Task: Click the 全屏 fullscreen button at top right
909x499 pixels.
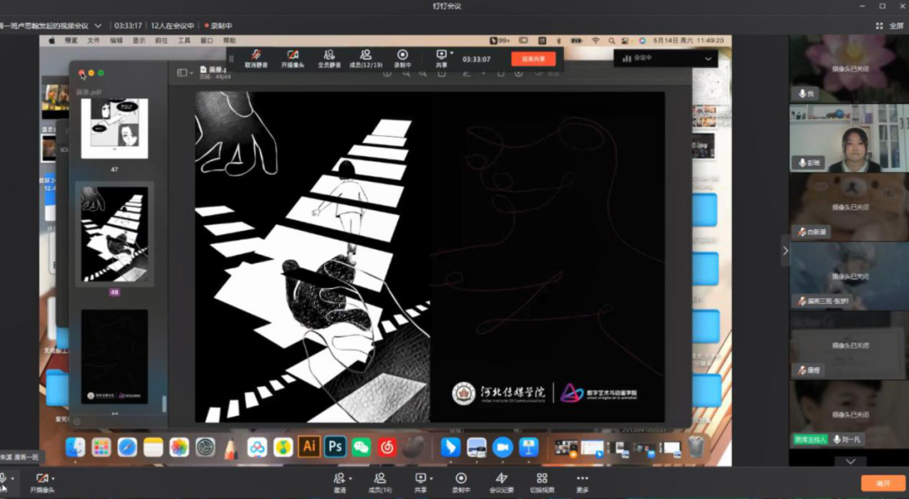Action: [890, 26]
